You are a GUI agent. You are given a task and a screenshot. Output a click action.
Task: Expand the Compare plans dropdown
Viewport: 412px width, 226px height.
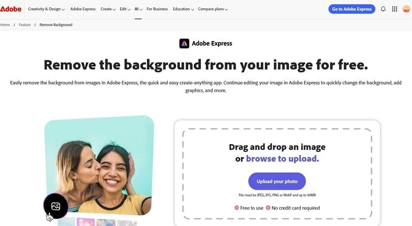[x=213, y=9]
